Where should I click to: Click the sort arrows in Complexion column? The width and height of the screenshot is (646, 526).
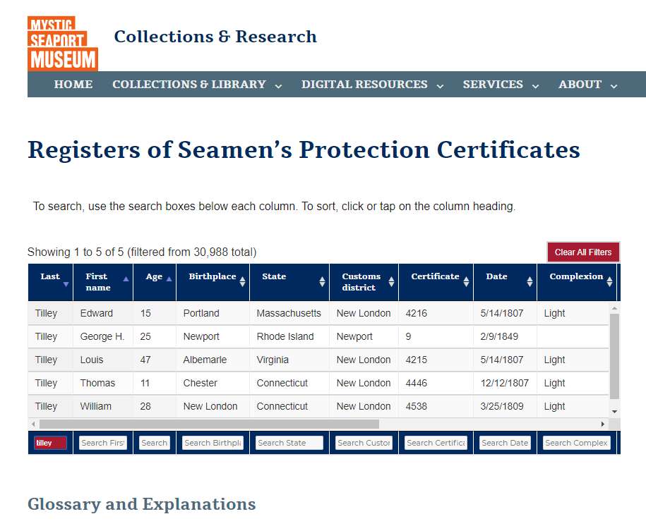pos(609,281)
